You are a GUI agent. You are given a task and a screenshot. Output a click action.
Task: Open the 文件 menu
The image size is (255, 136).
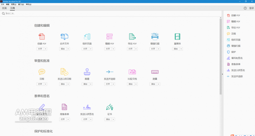pos(2,4)
